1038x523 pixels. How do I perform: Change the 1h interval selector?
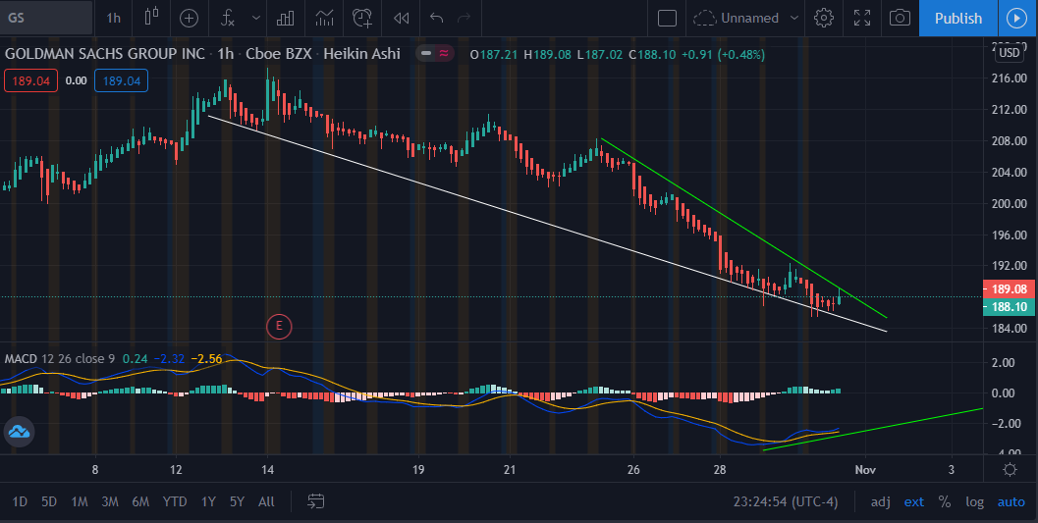tap(114, 18)
